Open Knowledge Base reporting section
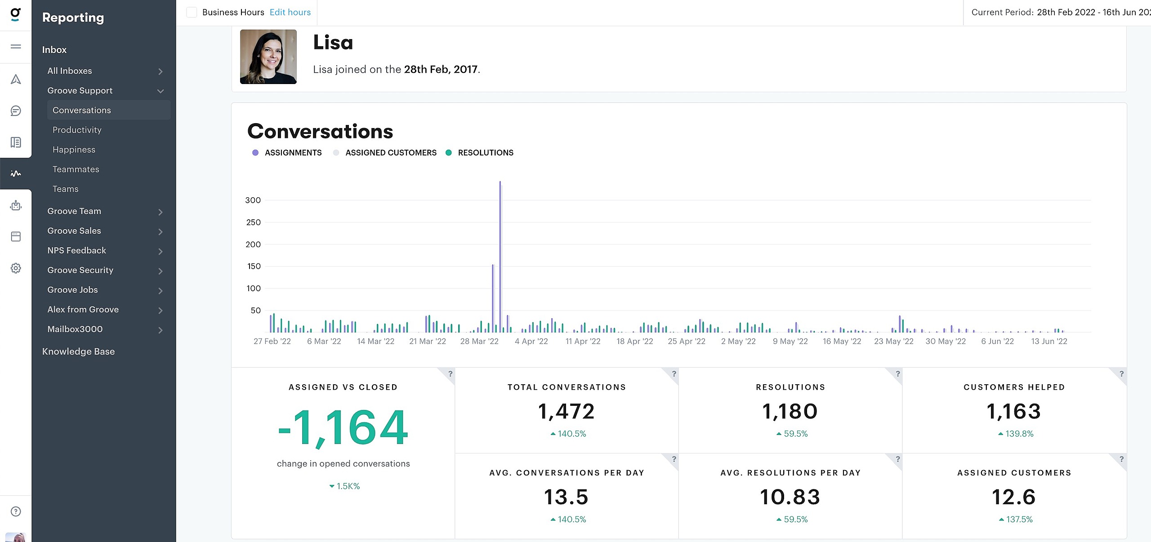 click(78, 351)
